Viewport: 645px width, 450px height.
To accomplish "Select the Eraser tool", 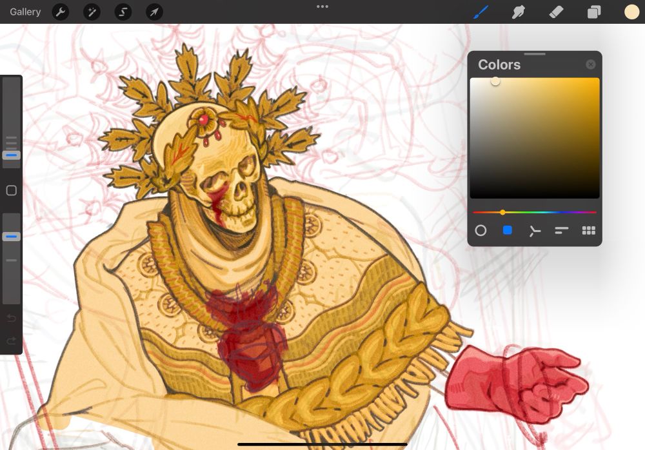I will coord(556,12).
